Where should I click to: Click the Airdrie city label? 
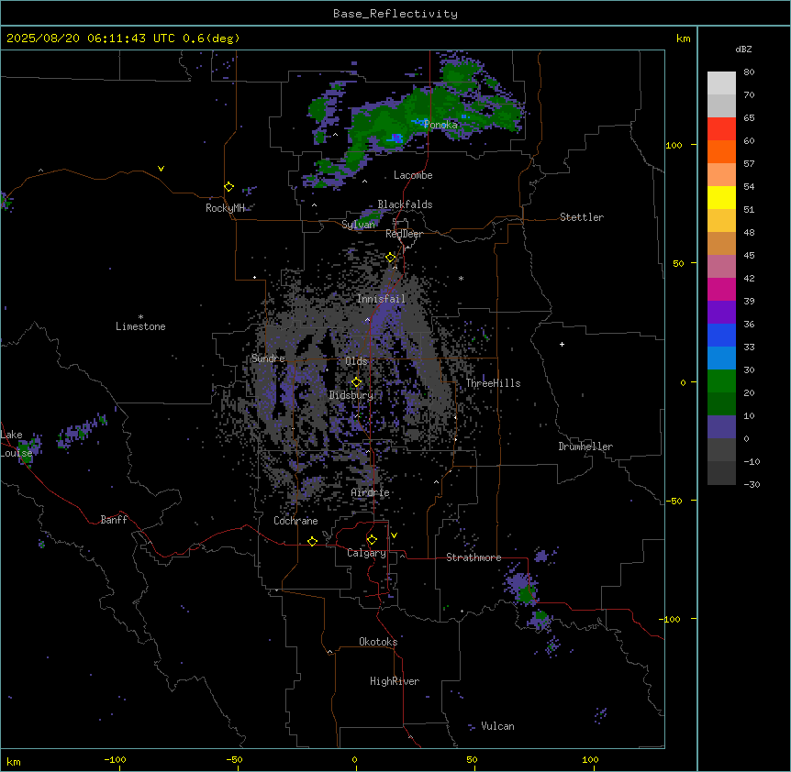pyautogui.click(x=371, y=492)
